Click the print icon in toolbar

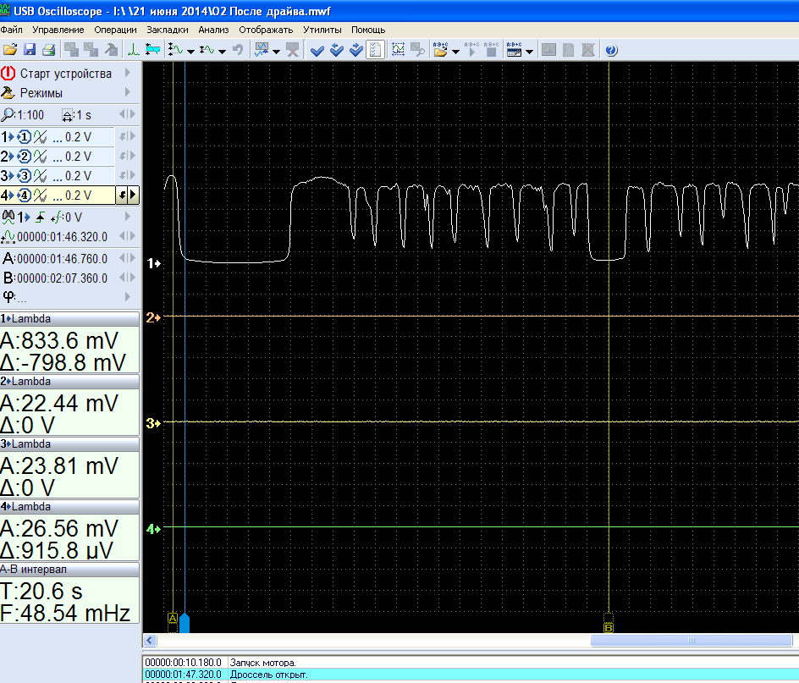point(48,50)
